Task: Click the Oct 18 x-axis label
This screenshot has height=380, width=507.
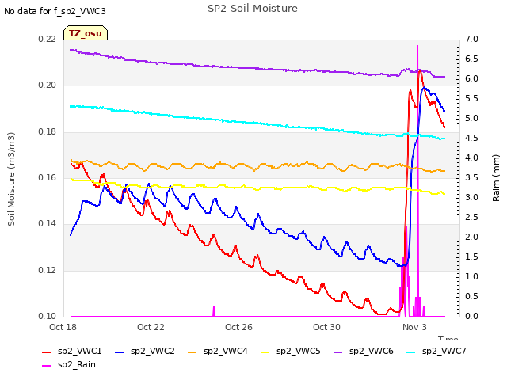Action: (63, 327)
